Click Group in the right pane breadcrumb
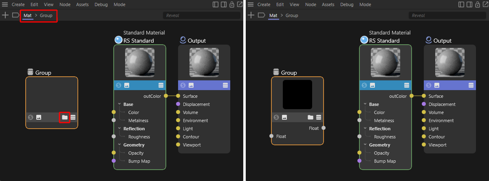The image size is (489, 181). (292, 15)
